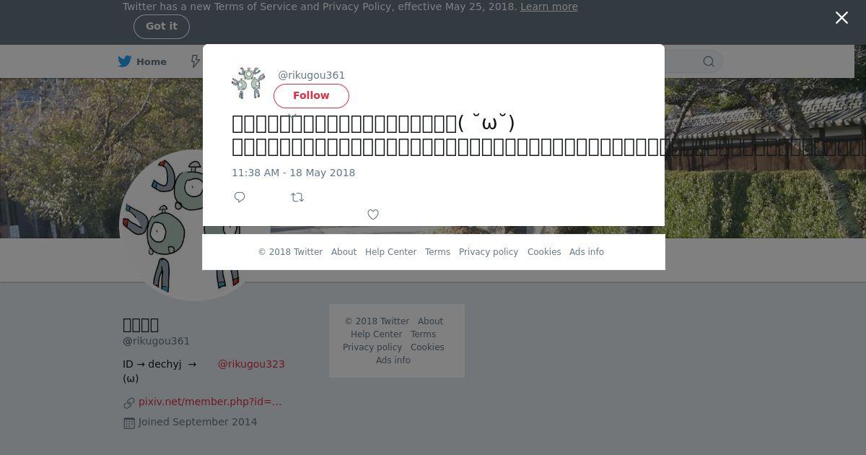Open the tweet author's avatar thumbnail
Screen dimensions: 866x455
[x=248, y=84]
